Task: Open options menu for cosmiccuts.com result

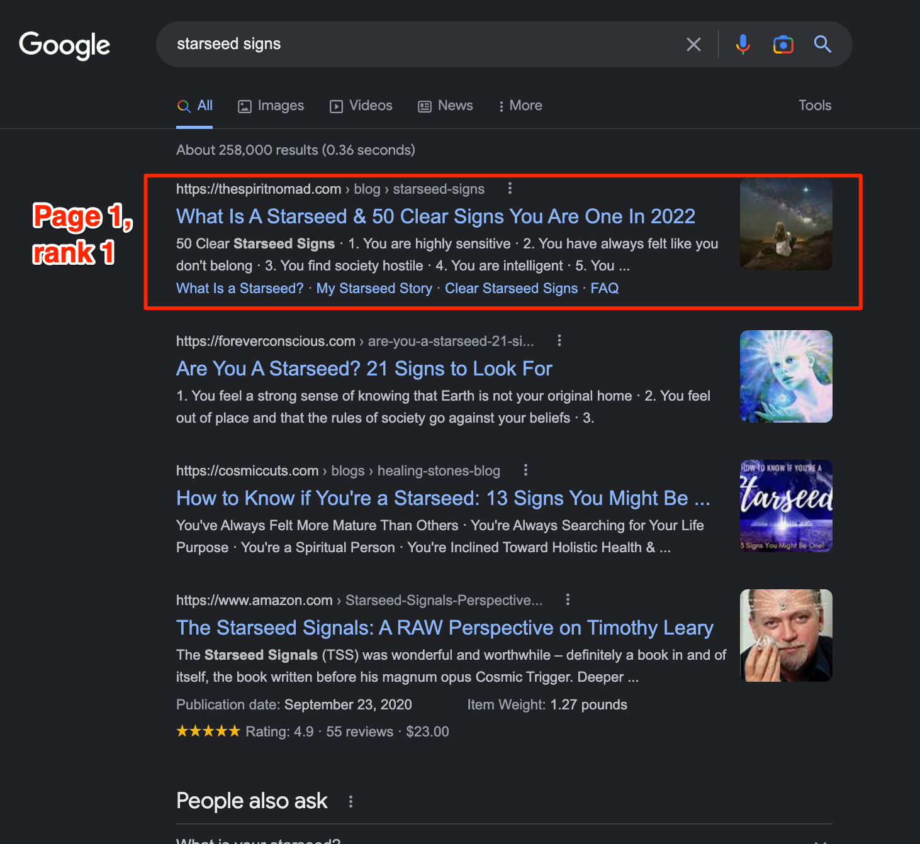Action: (525, 470)
